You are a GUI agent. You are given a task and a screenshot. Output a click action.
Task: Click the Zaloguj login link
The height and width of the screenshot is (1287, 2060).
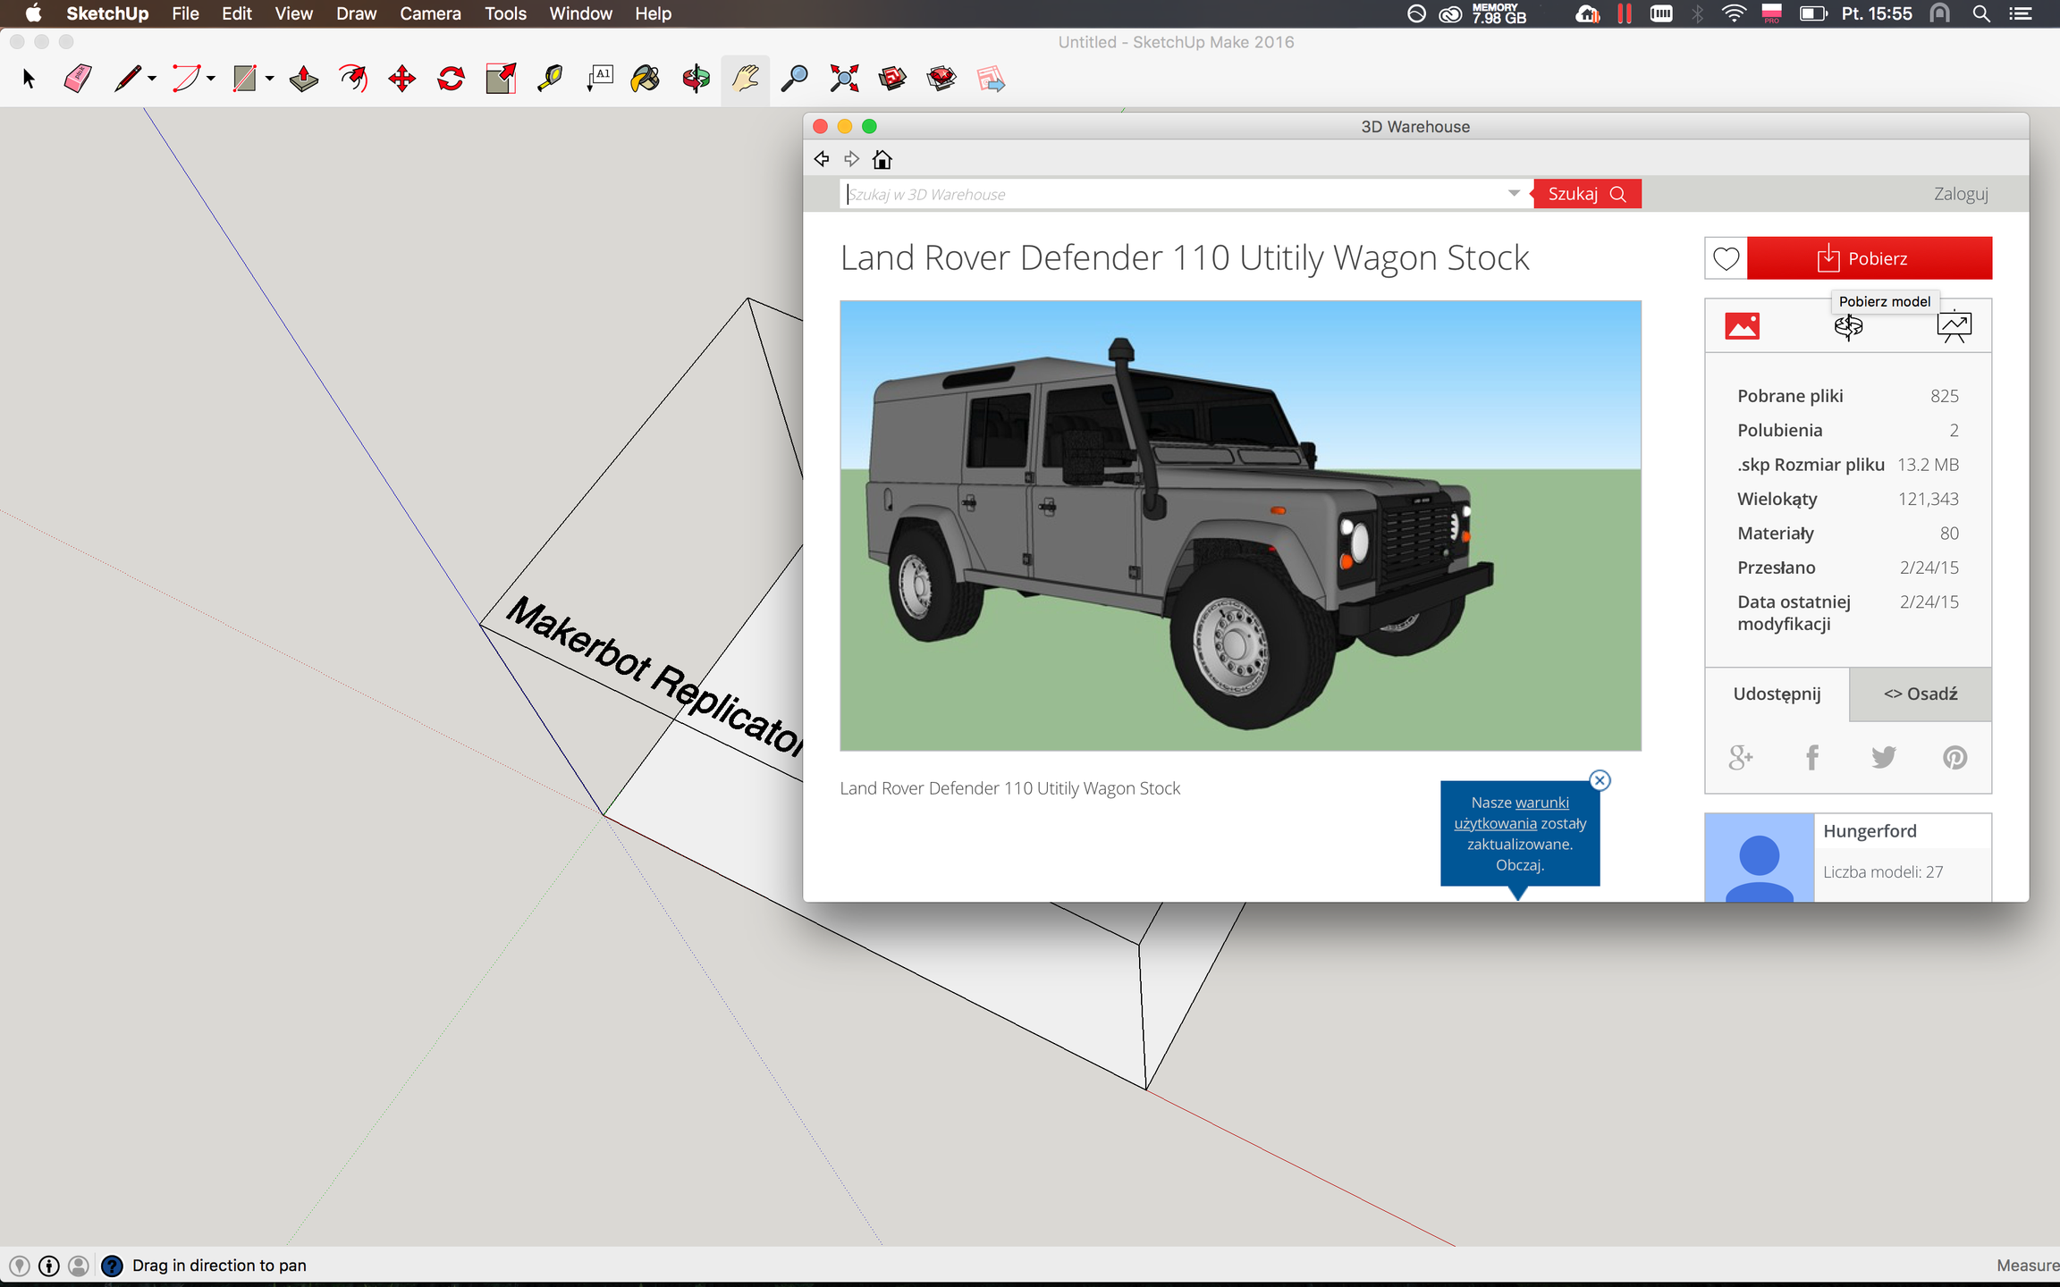click(1961, 194)
